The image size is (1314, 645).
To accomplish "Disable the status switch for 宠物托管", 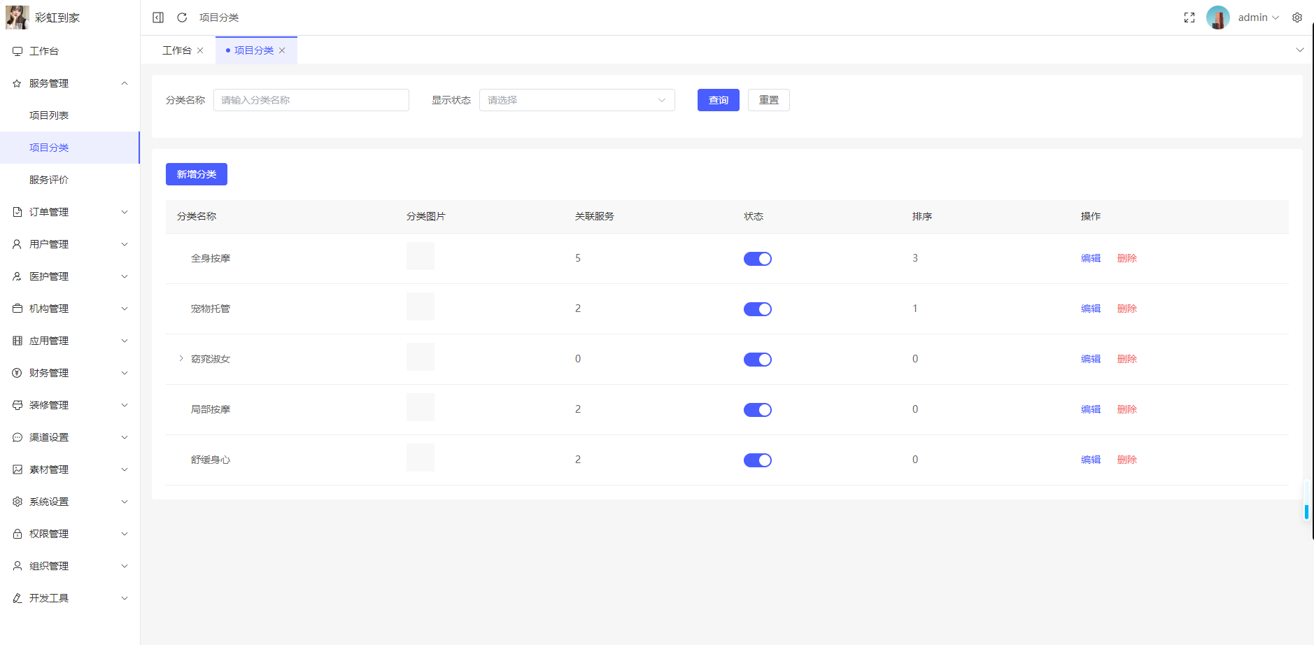I will tap(757, 309).
